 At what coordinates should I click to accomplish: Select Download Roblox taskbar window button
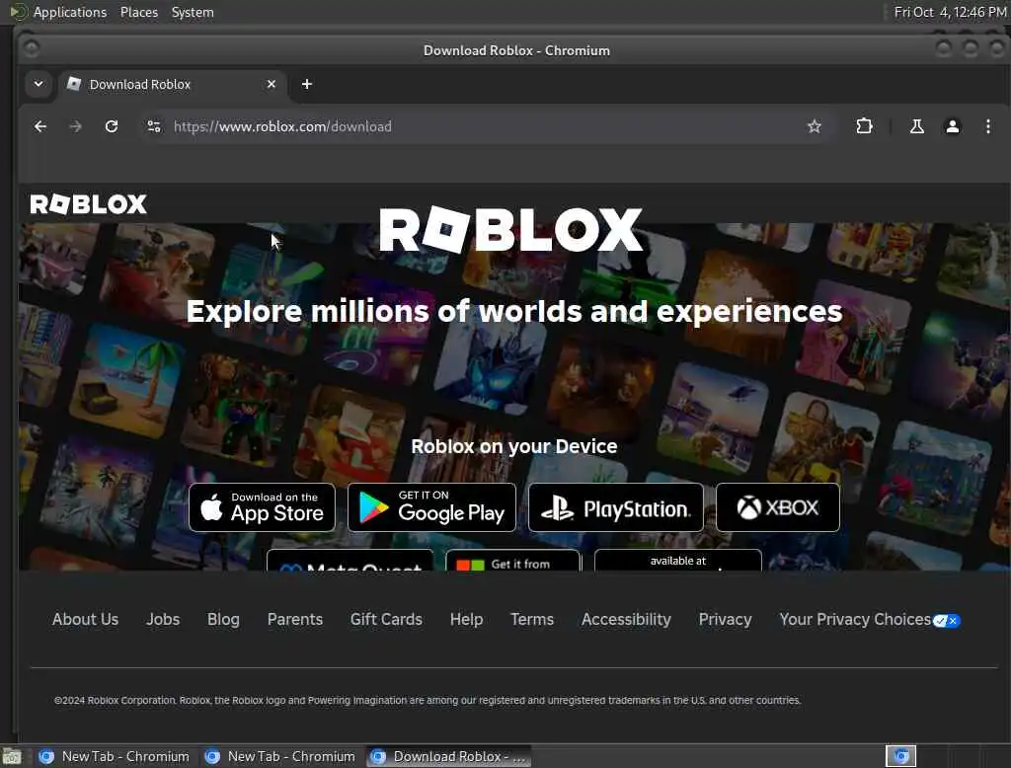pos(449,756)
